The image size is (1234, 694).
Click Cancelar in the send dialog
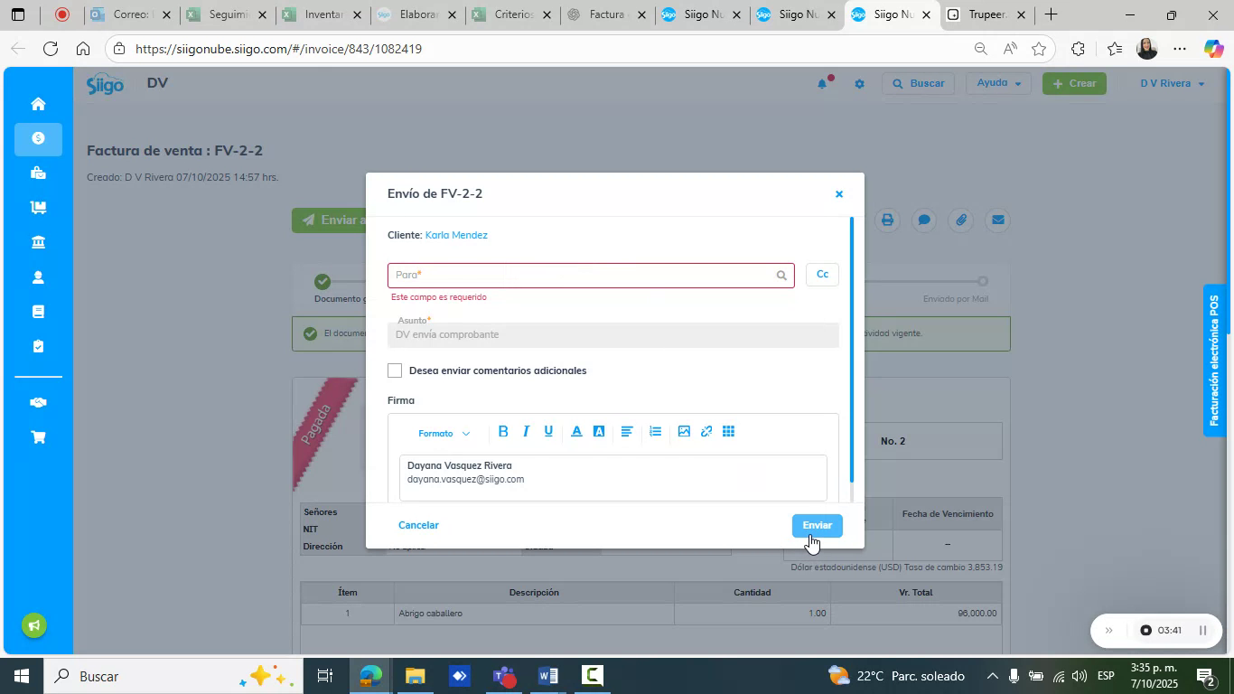[x=418, y=525]
